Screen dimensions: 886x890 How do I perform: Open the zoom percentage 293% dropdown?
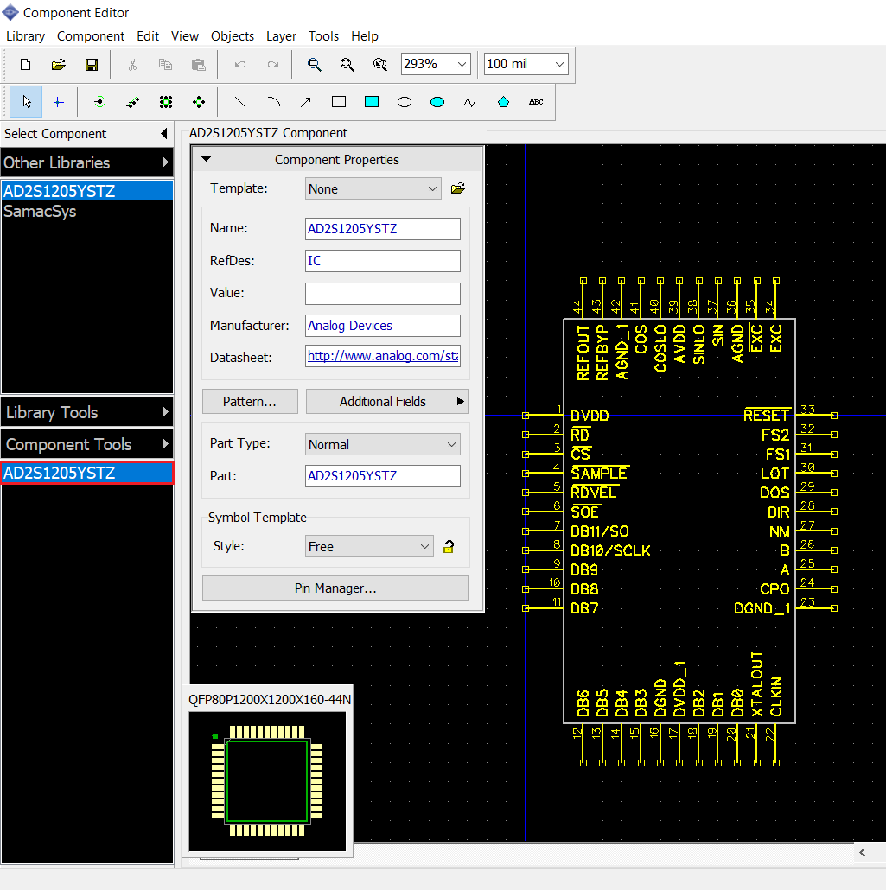[462, 64]
